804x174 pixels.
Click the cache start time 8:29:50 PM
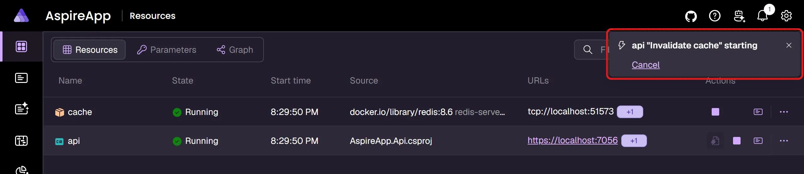[x=295, y=112]
